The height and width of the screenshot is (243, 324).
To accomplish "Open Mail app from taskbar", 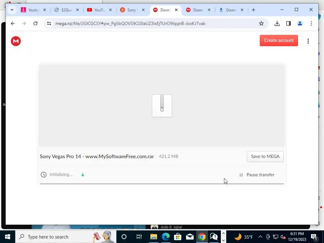I will point(190,237).
